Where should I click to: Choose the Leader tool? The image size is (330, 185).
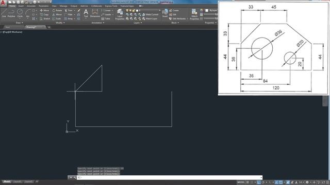(106, 14)
